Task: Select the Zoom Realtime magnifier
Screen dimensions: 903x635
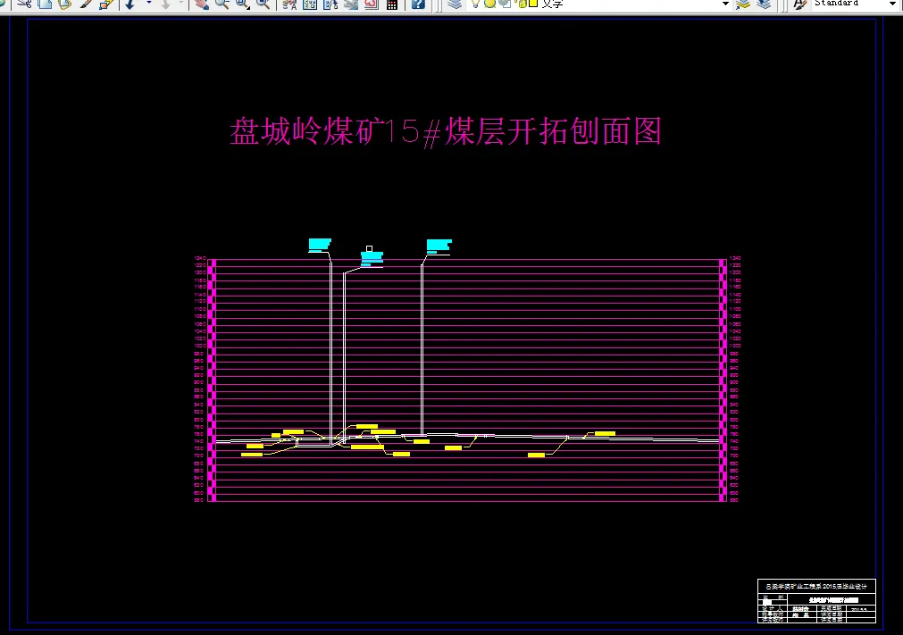Action: pyautogui.click(x=222, y=4)
